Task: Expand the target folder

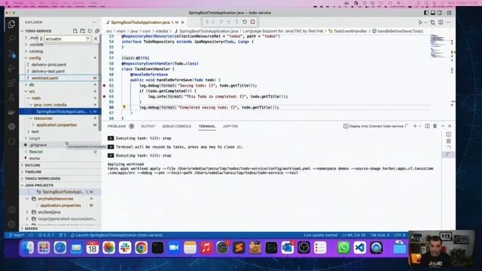Action: tap(60, 139)
